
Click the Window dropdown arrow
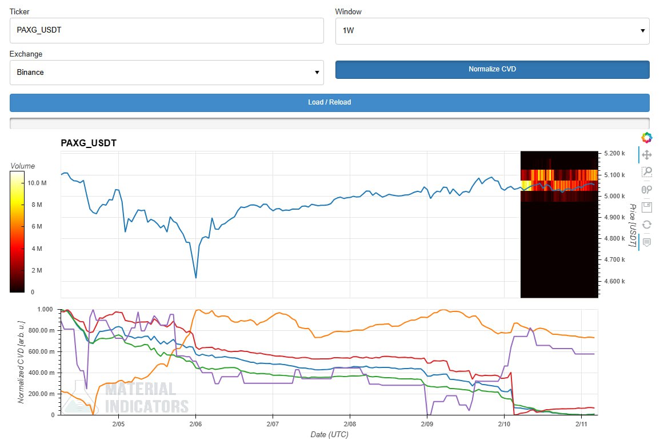(x=642, y=31)
